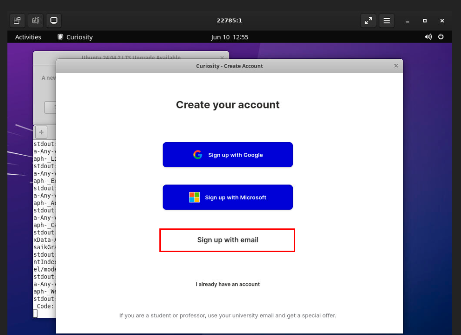Maximize the remote viewer window
This screenshot has height=335, width=461.
pyautogui.click(x=424, y=21)
